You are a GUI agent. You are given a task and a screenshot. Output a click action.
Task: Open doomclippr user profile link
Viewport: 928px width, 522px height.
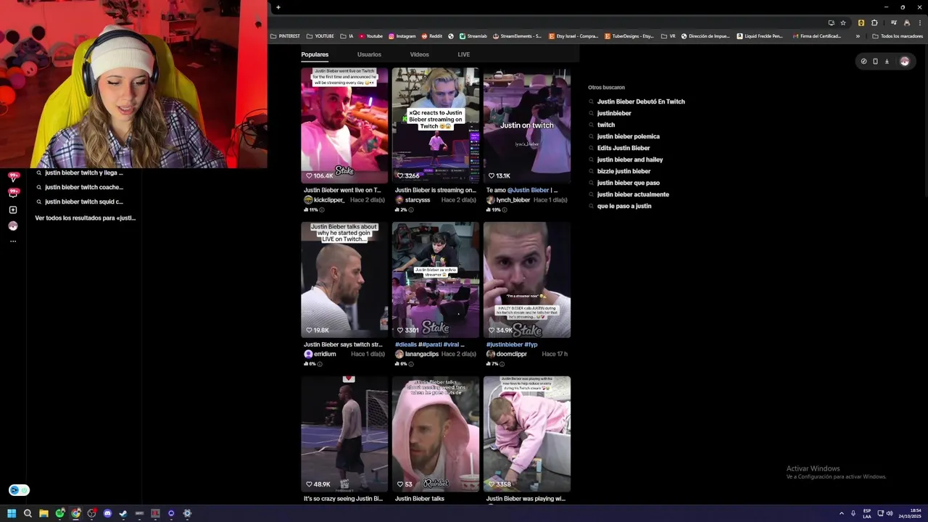[x=511, y=355]
